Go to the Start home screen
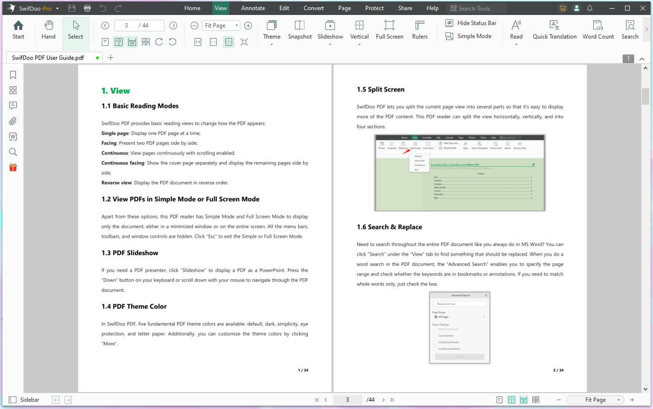The height and width of the screenshot is (409, 653). tap(18, 30)
